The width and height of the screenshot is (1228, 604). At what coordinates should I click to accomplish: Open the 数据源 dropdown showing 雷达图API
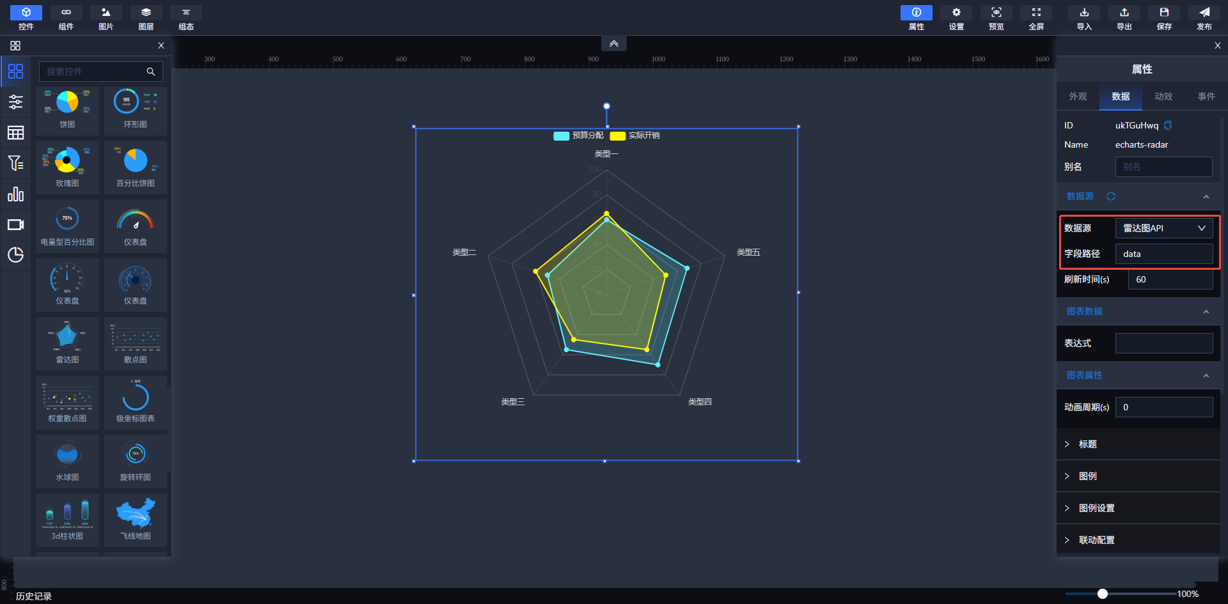pyautogui.click(x=1163, y=228)
